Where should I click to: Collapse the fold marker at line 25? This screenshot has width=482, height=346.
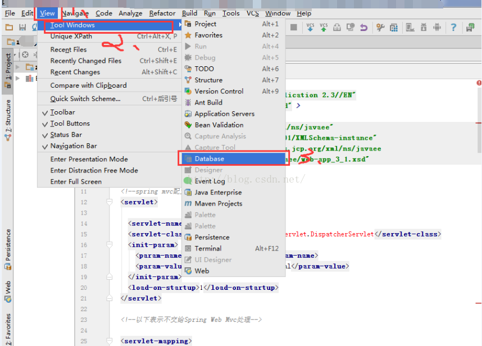tap(110, 341)
